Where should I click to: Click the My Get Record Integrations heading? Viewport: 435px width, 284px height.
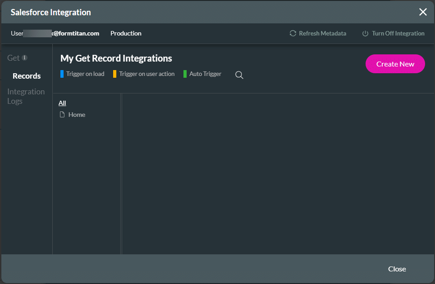coord(116,58)
